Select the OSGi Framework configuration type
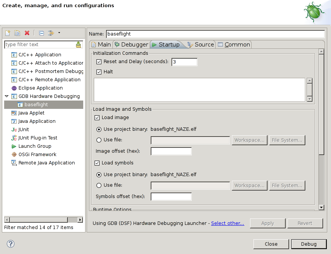The image size is (331, 254). click(x=38, y=154)
